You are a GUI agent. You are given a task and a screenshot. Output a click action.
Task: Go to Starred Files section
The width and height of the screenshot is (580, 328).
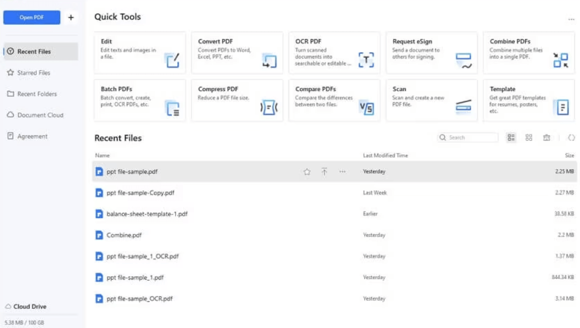click(34, 73)
